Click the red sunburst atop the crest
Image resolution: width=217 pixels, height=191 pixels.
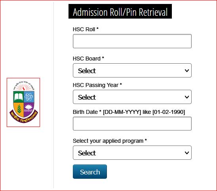click(x=24, y=88)
